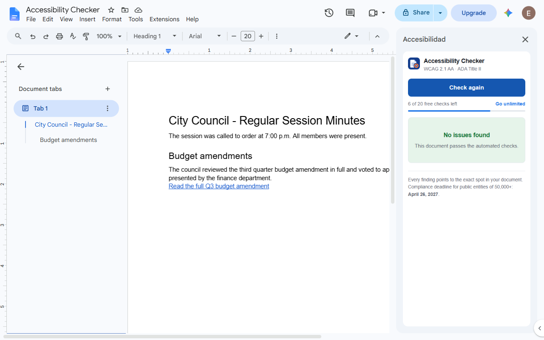The width and height of the screenshot is (544, 340).
Task: Add a new document tab
Action: pos(108,89)
